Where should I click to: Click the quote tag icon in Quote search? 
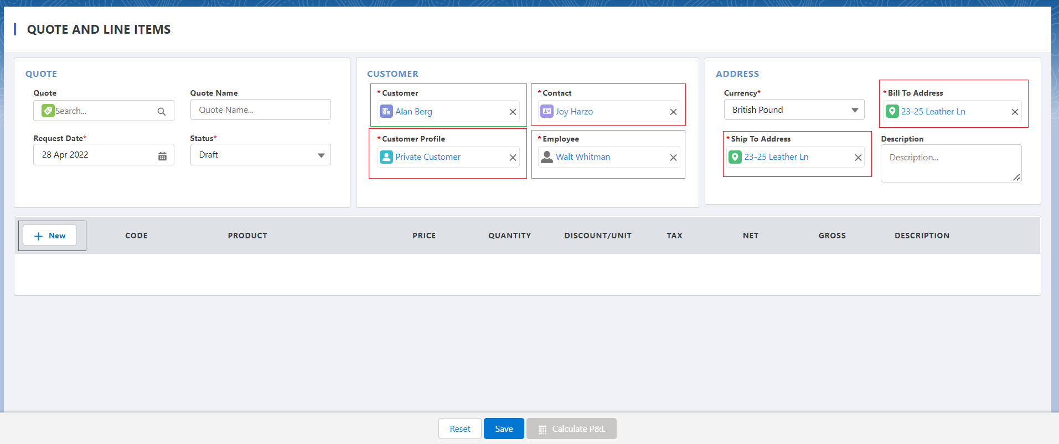coord(48,111)
